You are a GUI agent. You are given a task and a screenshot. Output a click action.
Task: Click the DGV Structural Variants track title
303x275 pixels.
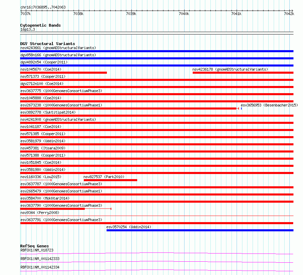click(x=48, y=44)
